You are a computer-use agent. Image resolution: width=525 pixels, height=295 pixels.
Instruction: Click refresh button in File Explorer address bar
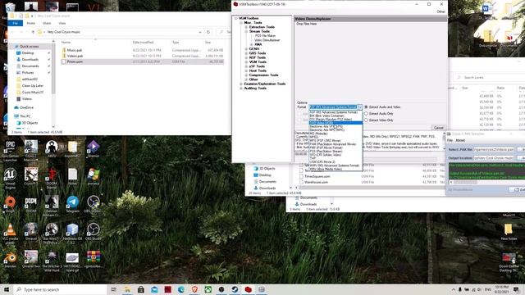208,32
